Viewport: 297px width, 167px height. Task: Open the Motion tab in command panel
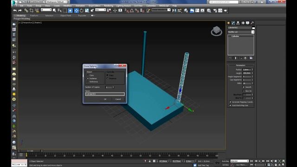pos(243,23)
